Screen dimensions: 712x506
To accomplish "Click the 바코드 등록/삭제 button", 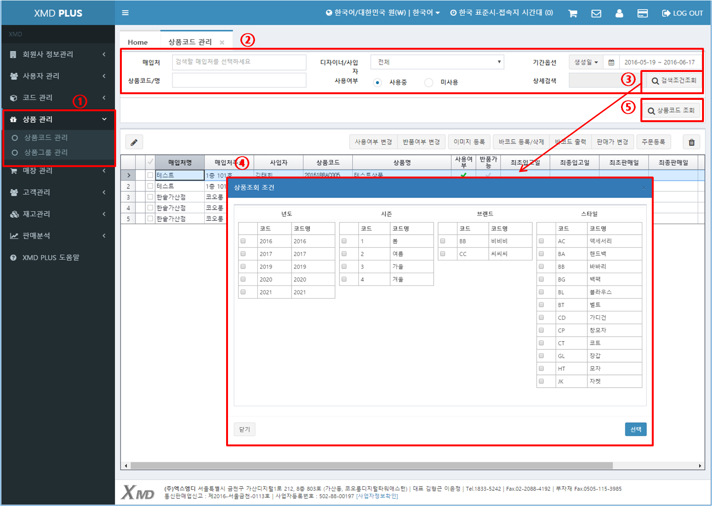I will click(521, 142).
